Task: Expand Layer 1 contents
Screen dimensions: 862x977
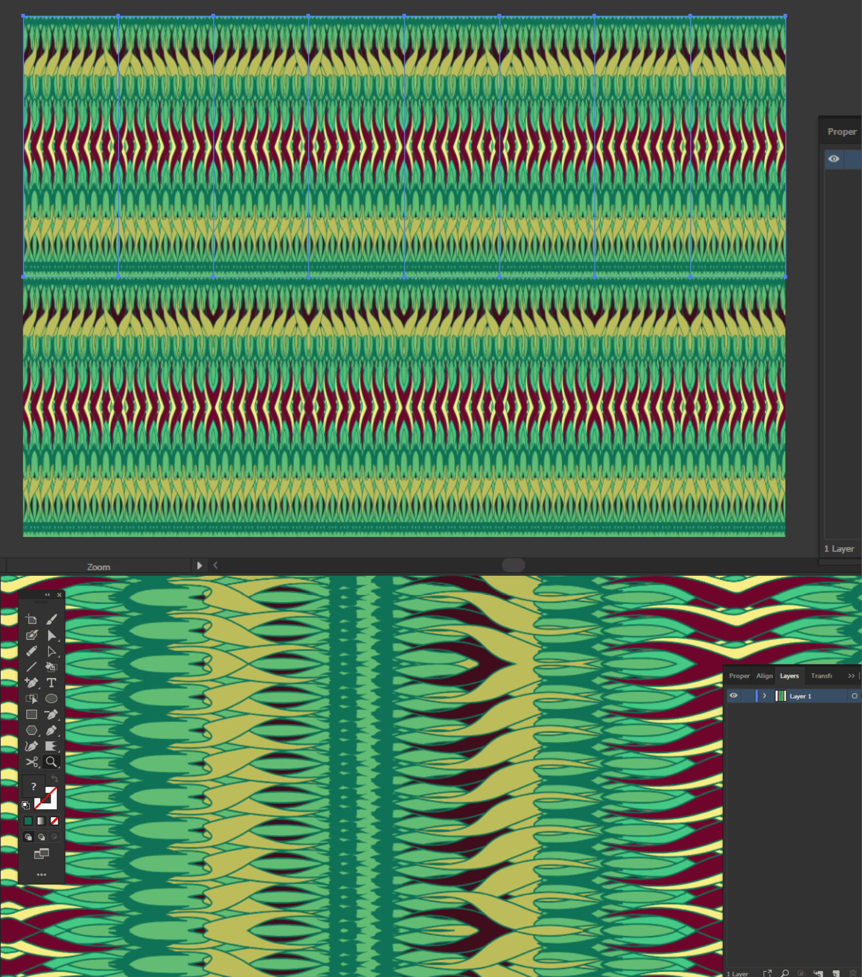Action: click(x=764, y=696)
